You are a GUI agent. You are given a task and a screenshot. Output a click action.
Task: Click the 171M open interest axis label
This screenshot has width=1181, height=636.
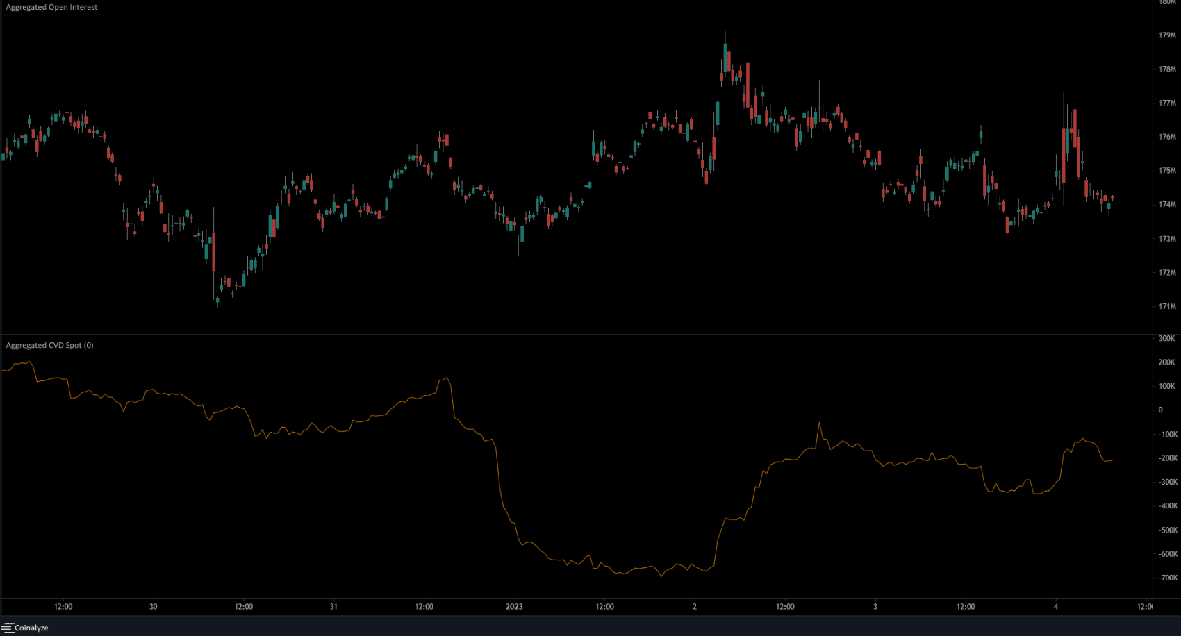[1167, 307]
